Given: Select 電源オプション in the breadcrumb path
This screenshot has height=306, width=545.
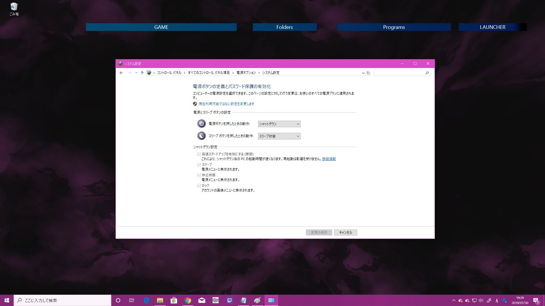Looking at the screenshot, I should (x=246, y=73).
